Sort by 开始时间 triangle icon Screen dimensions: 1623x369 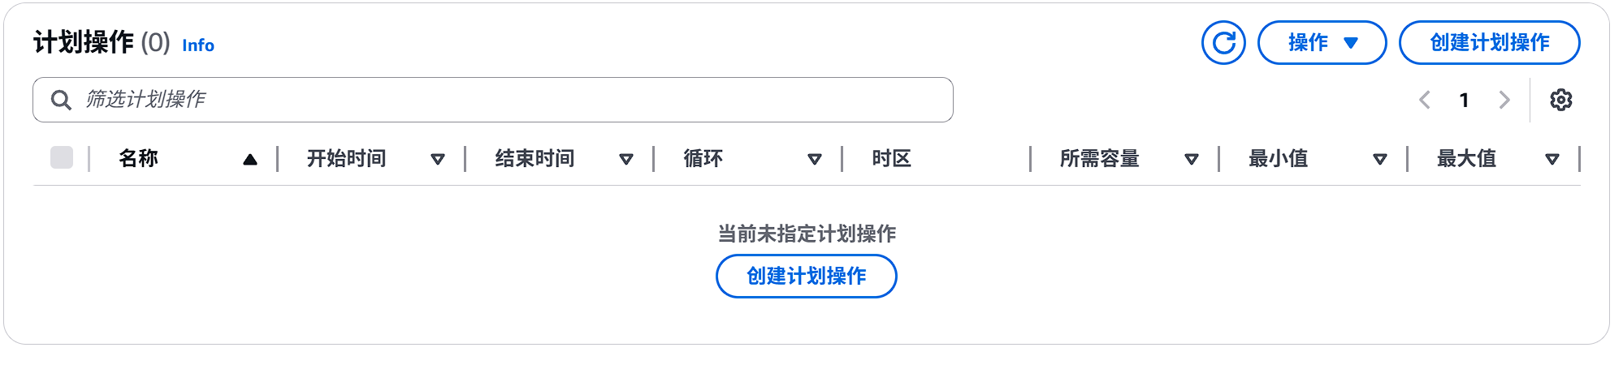coord(438,160)
